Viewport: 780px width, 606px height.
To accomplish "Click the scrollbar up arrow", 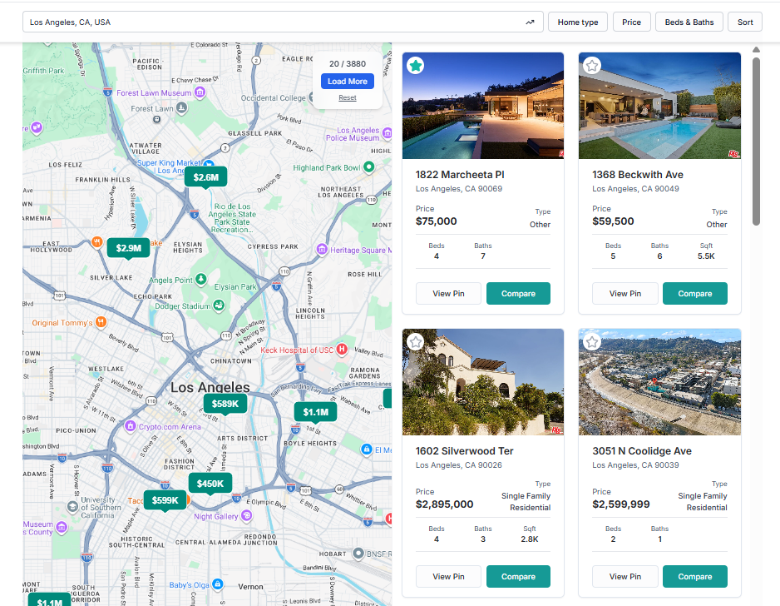I will (756, 49).
